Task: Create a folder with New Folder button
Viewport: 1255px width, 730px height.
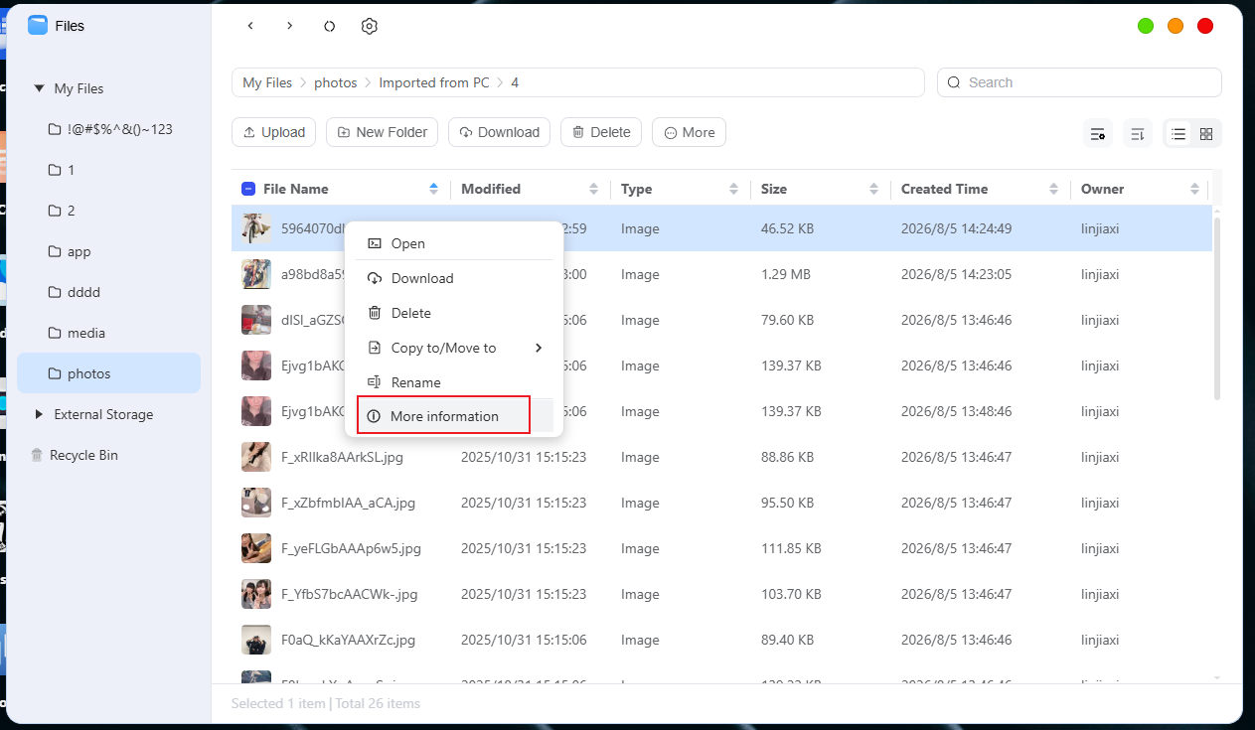Action: click(x=382, y=132)
